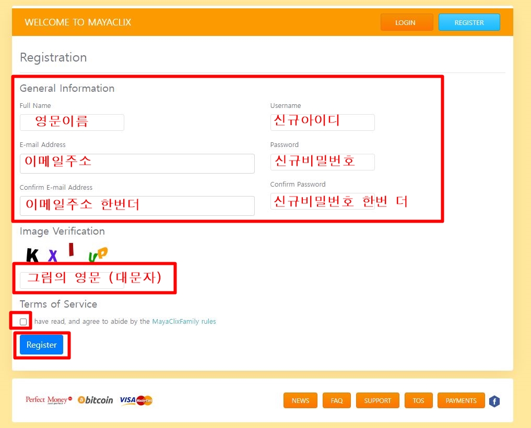Click the blue REGISTER header button
This screenshot has height=428, width=531.
tap(469, 22)
